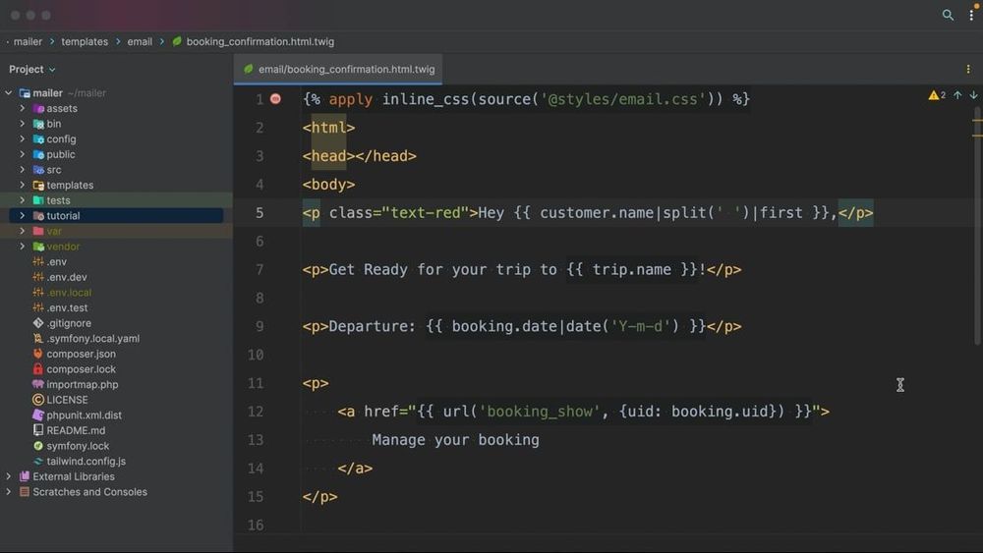The width and height of the screenshot is (983, 553).
Task: Click the templates breadcrumb item
Action: (x=85, y=41)
